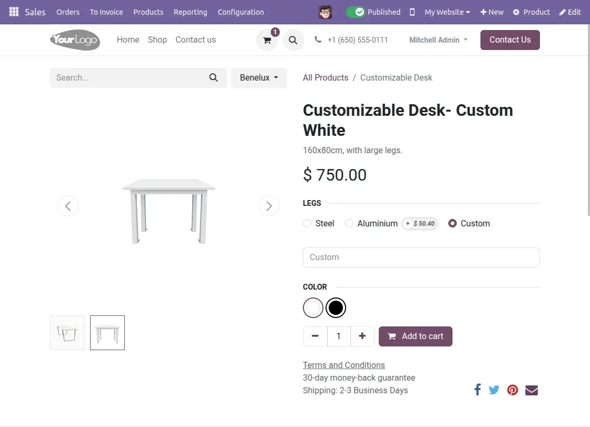
Task: Click the search magnifier in the navbar
Action: click(x=293, y=39)
